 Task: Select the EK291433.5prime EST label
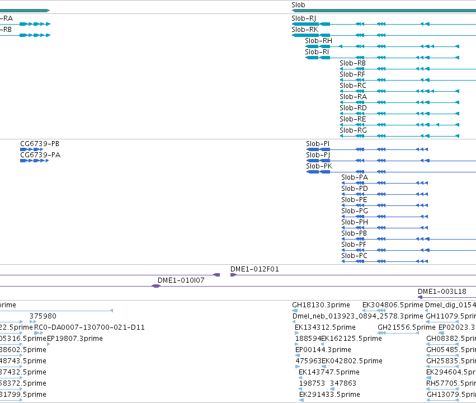tap(329, 395)
